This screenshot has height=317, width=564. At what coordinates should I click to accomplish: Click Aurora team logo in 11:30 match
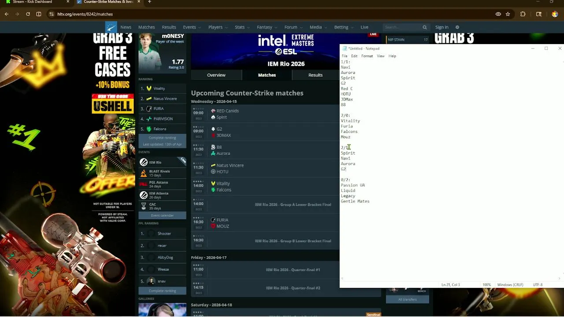(x=213, y=153)
